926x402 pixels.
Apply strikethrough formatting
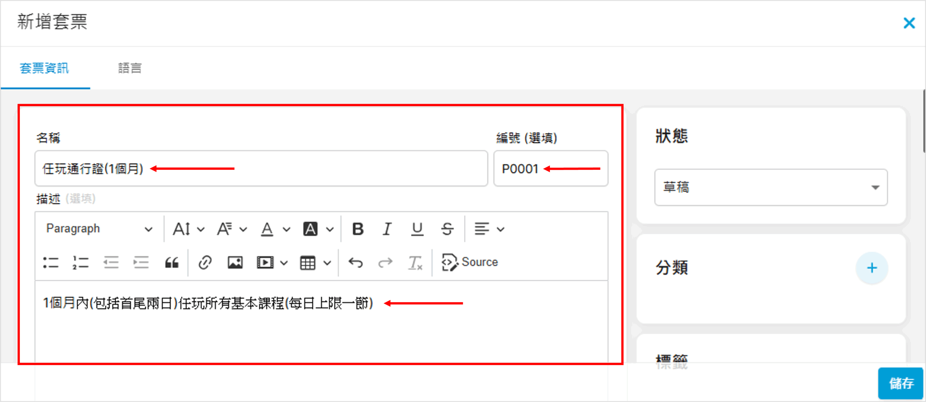447,229
